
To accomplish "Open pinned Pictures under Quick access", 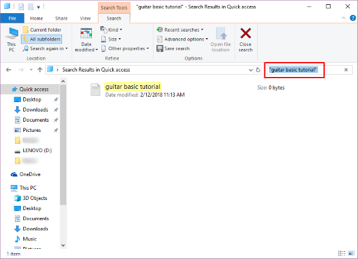I will tap(32, 130).
